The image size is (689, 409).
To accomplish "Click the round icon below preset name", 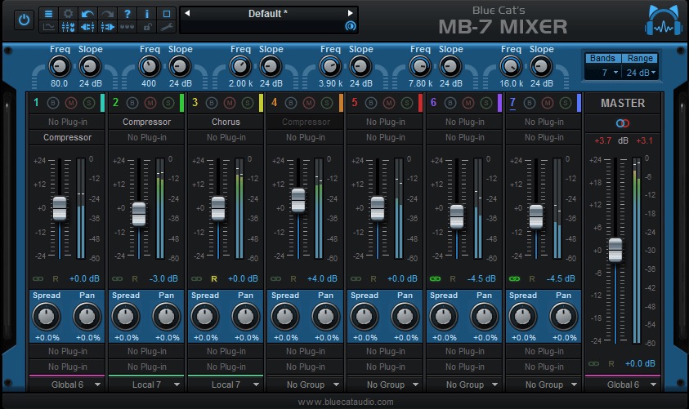I will pos(350,26).
